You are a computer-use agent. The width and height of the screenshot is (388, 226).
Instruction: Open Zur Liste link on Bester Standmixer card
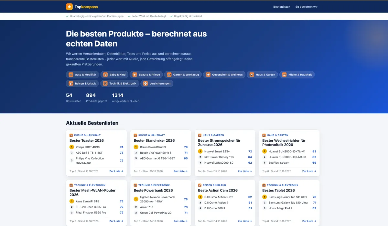click(181, 171)
